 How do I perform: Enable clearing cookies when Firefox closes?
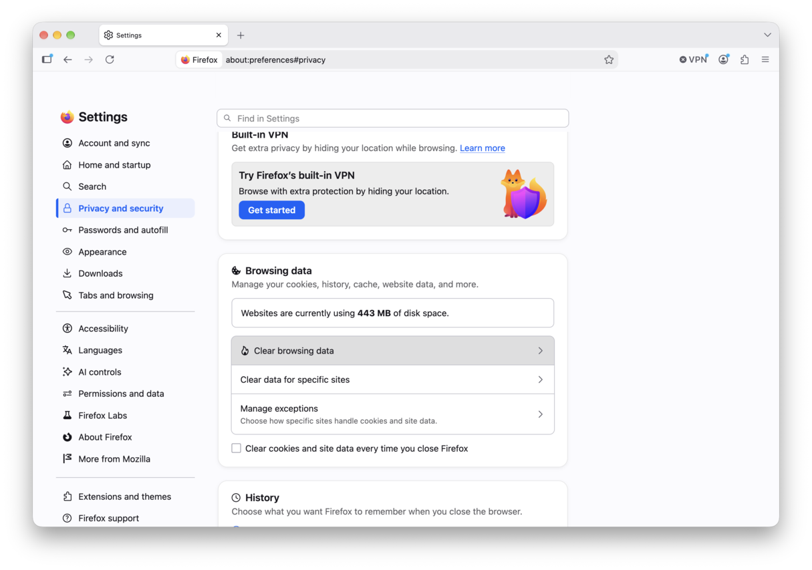(x=237, y=448)
